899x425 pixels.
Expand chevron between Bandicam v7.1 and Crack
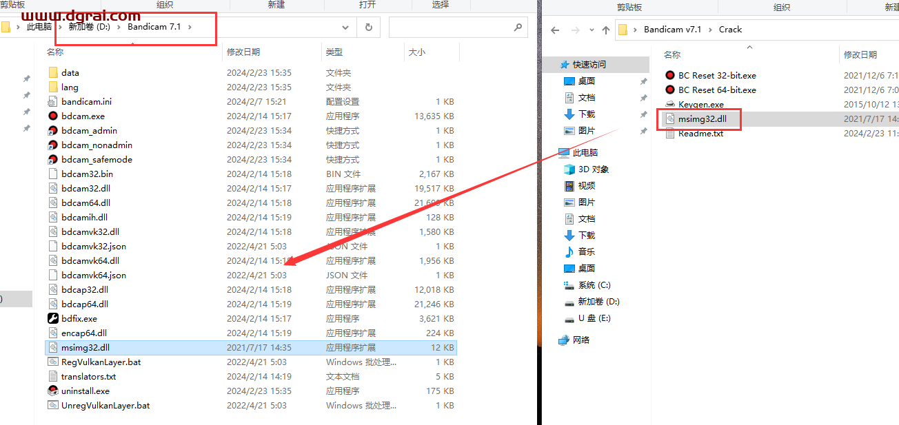coord(710,30)
